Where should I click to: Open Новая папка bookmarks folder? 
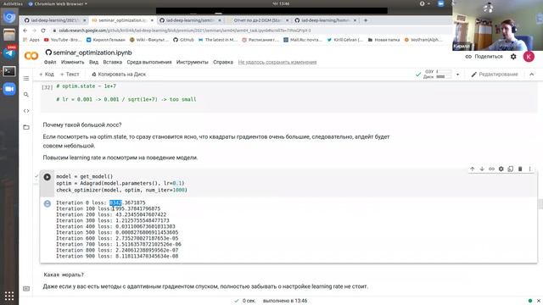click(x=383, y=40)
